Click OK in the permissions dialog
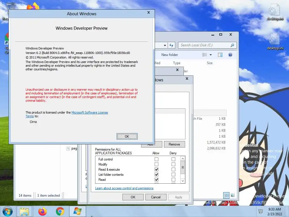This screenshot has height=217, width=289. point(133,197)
